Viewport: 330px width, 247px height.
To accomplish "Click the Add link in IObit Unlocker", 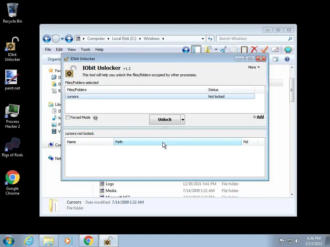I will tap(258, 117).
